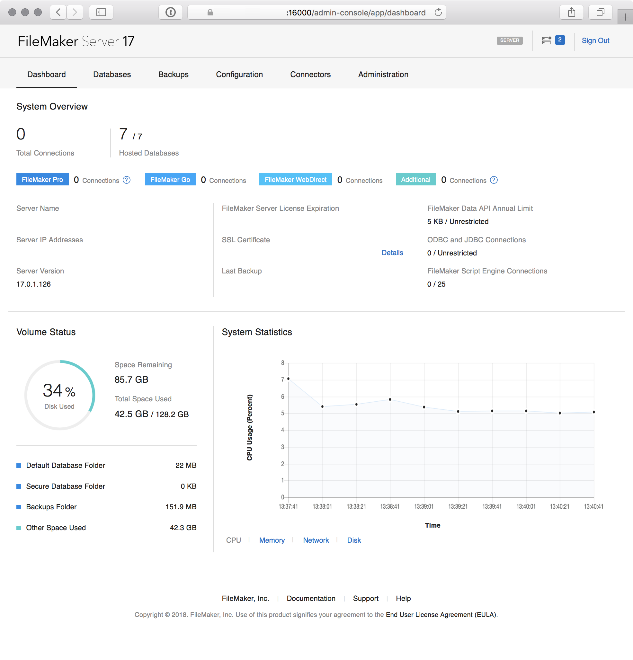
Task: Click the 34% disk used gauge
Action: [59, 395]
